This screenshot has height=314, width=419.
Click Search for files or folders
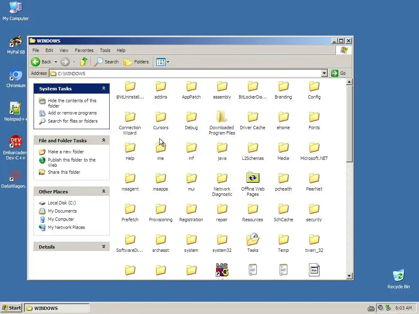[x=73, y=121]
